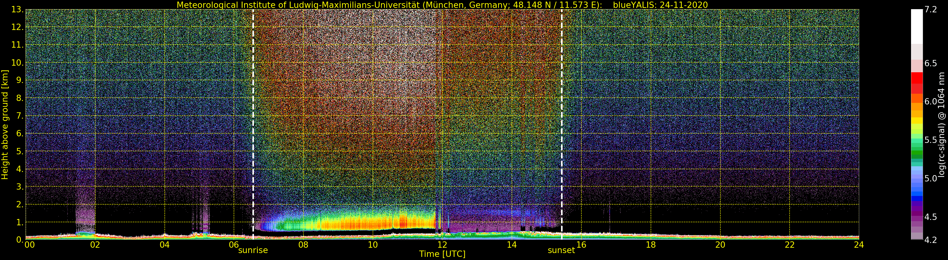This screenshot has width=948, height=260.
Task: Pick the purple 4.5 colorbar segment
Action: pos(917,217)
